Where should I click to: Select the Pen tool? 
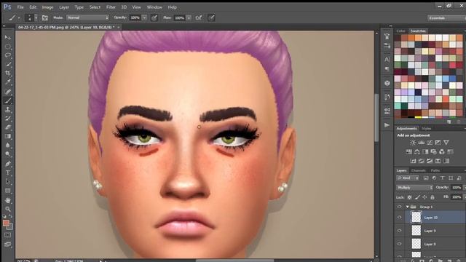click(8, 164)
